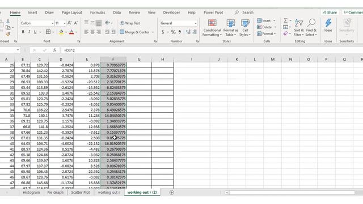Viewport: 363px width, 204px height.
Task: Click the Share button
Action: click(330, 12)
